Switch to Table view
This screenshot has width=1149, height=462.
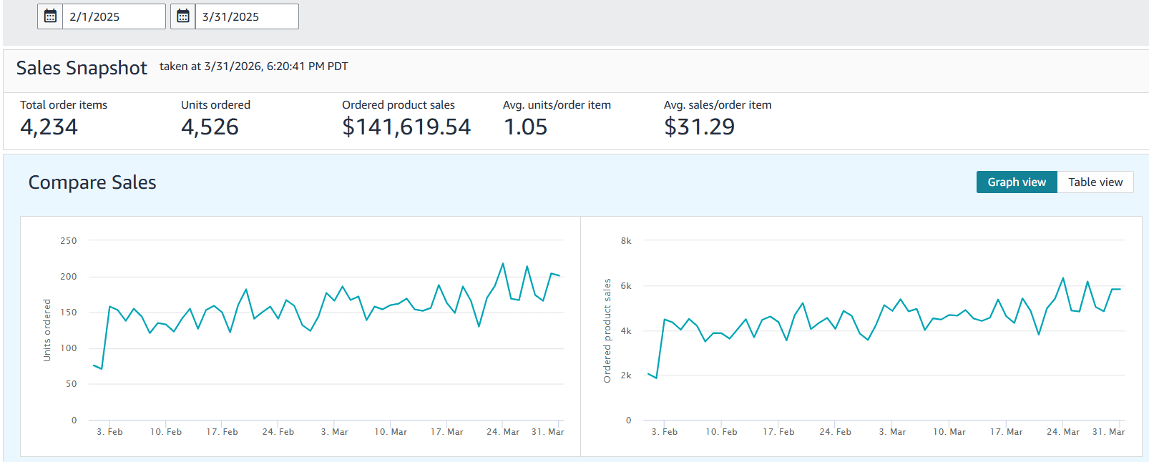(1095, 182)
